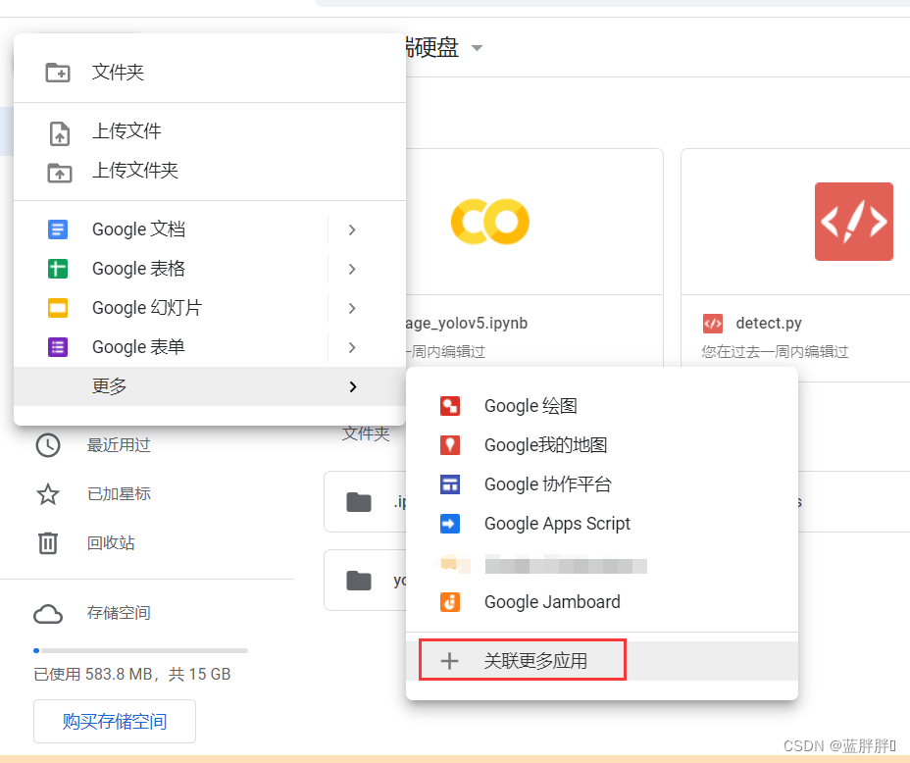The height and width of the screenshot is (763, 910).
Task: Click the upload file icon
Action: click(x=59, y=133)
